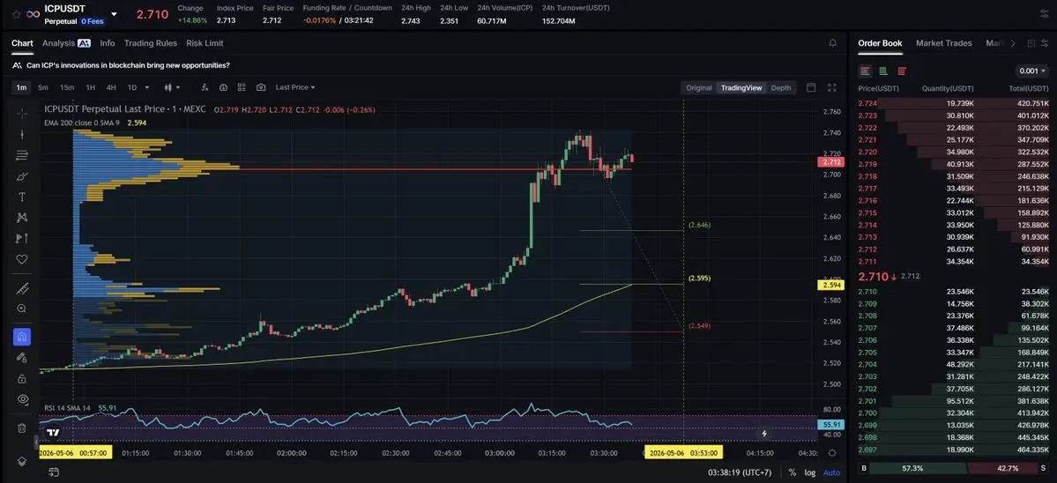This screenshot has width=1057, height=483.
Task: Open the brush and shapes drawing tools
Action: 21,176
